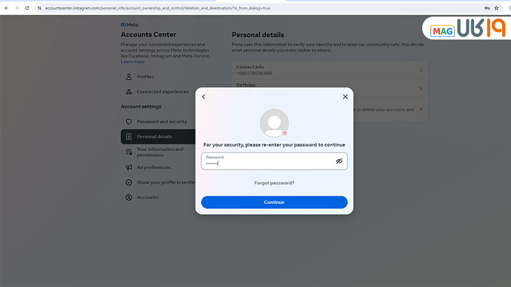Open Profiles in the sidebar
The height and width of the screenshot is (287, 511).
(145, 77)
